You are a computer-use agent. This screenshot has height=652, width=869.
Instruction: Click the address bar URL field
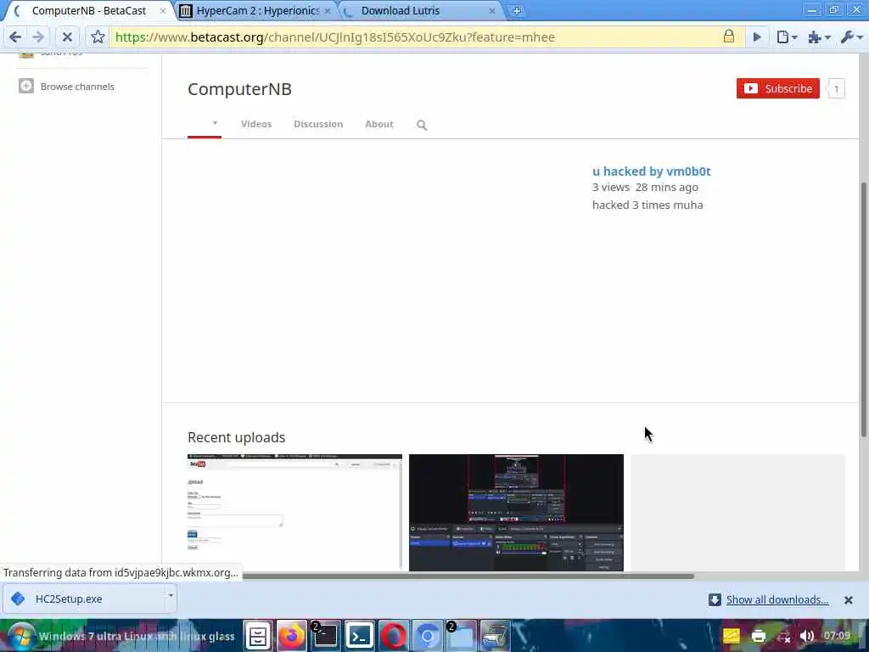click(416, 37)
